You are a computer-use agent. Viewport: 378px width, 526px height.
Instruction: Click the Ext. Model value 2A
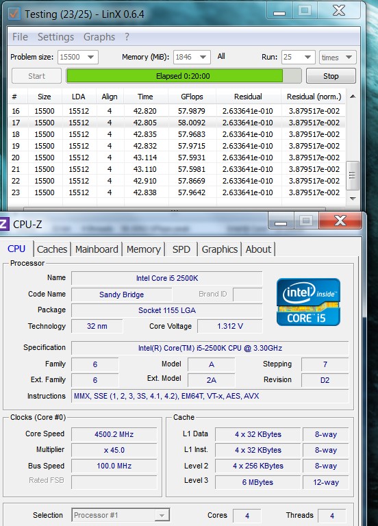click(x=212, y=380)
